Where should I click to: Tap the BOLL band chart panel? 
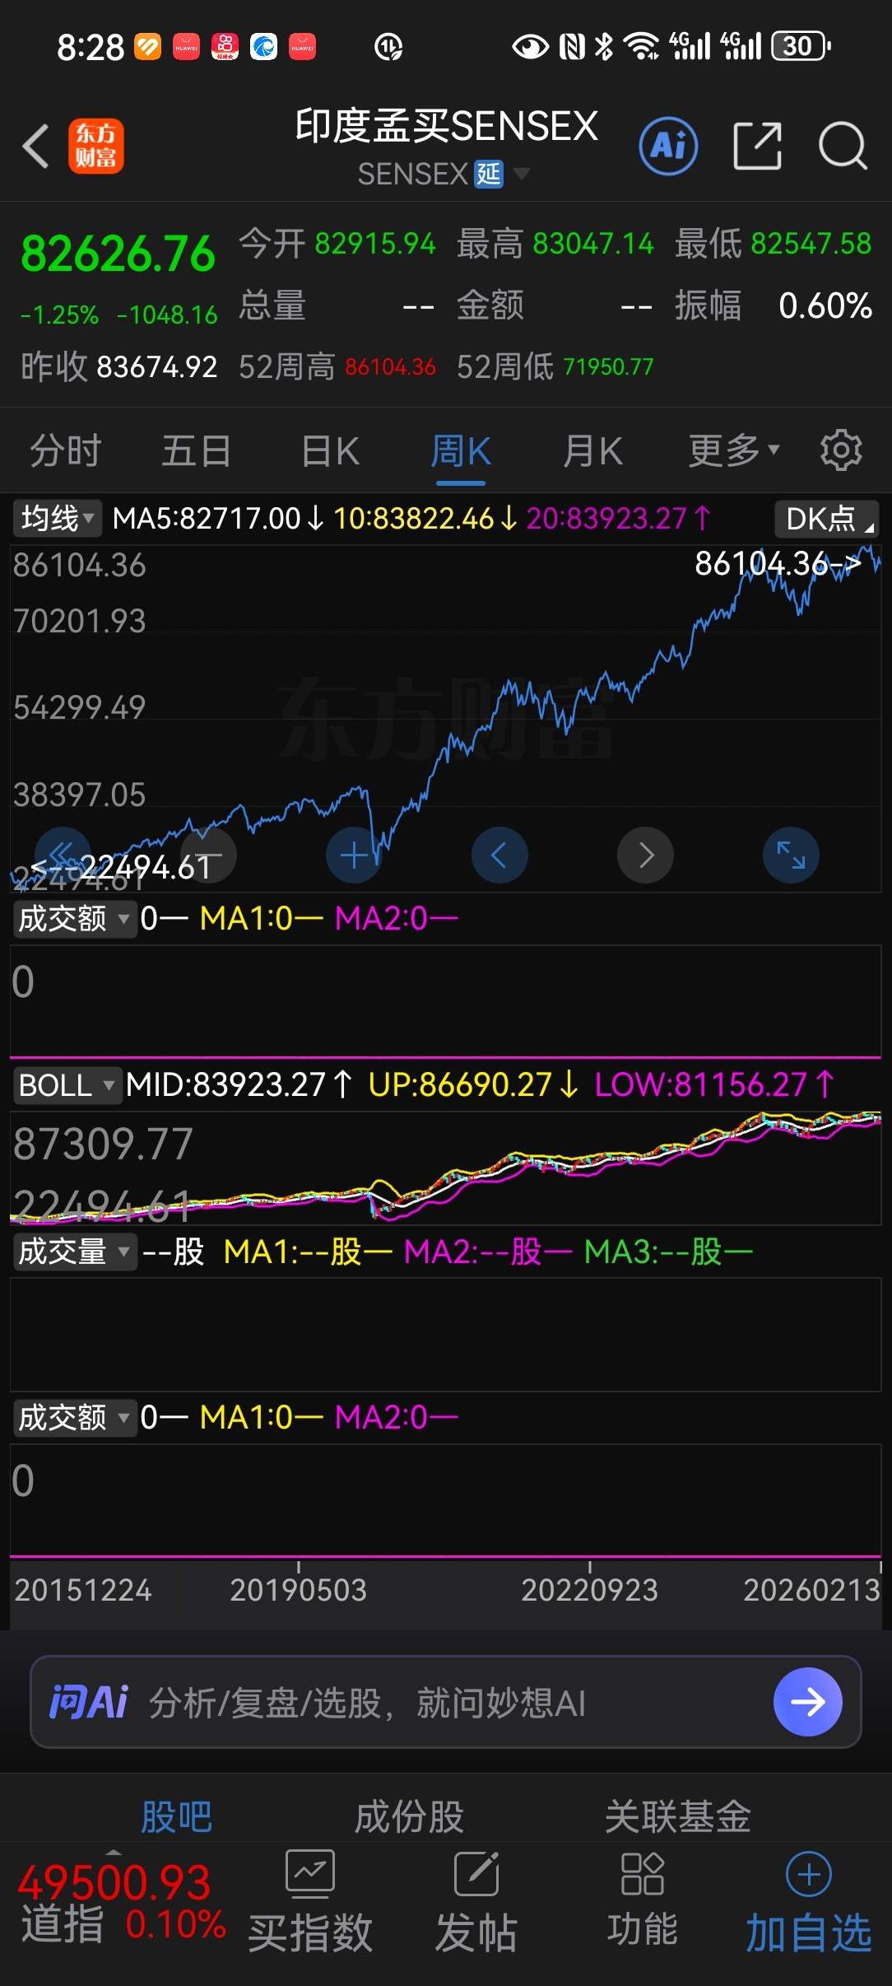[x=445, y=1168]
